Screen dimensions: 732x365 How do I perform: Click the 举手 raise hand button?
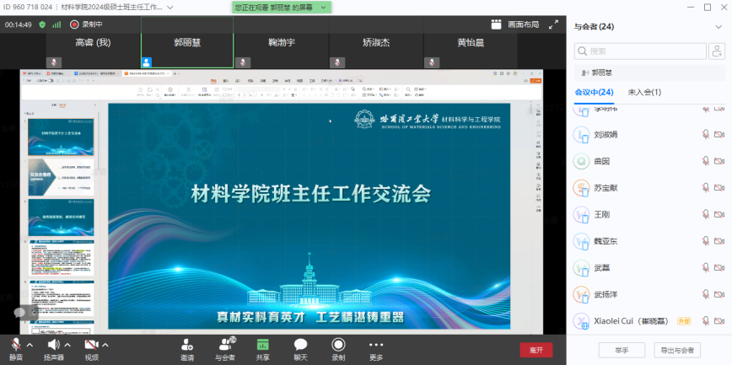click(621, 350)
